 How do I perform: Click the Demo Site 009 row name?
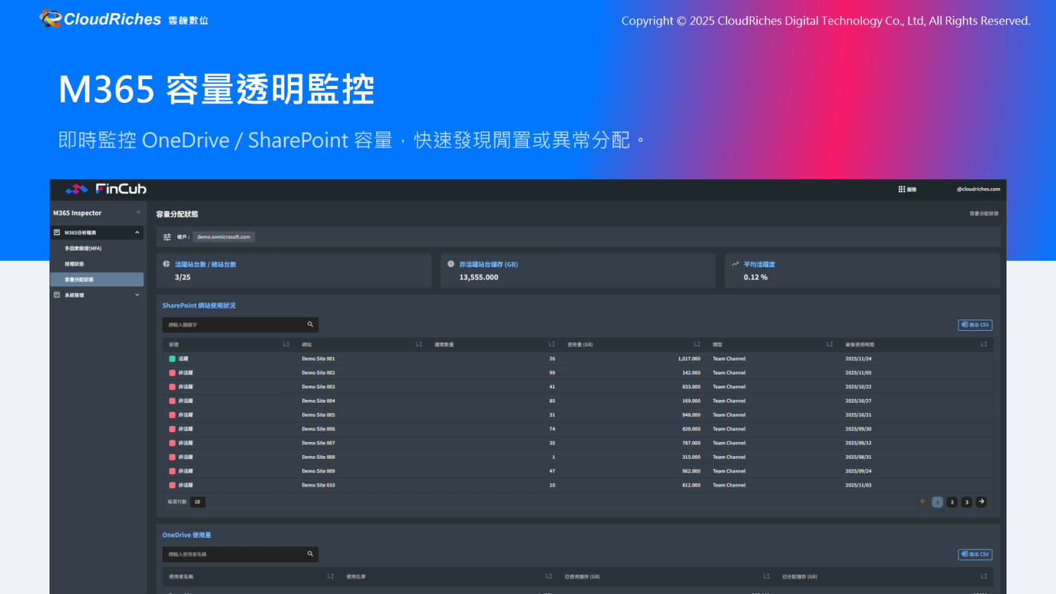[x=319, y=471]
